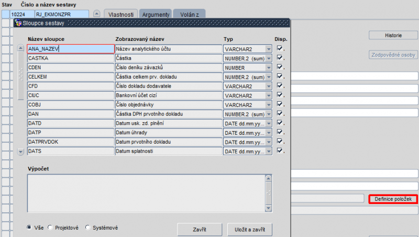The height and width of the screenshot is (237, 419).
Task: Click the Zavřít button
Action: coord(200,230)
